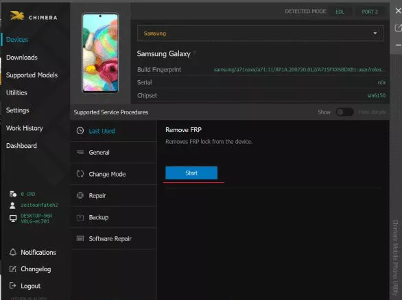The height and width of the screenshot is (300, 402).
Task: Click the Notifications bell icon
Action: tap(13, 252)
